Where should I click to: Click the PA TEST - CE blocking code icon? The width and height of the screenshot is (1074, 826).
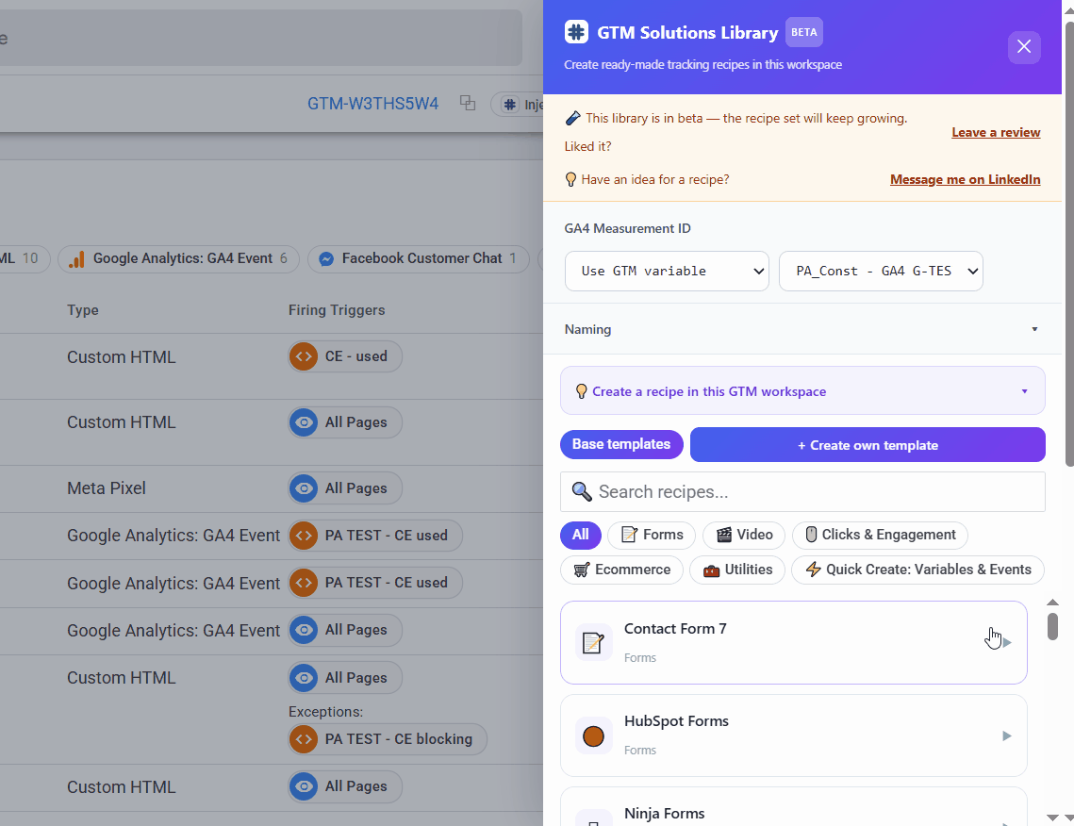click(304, 739)
